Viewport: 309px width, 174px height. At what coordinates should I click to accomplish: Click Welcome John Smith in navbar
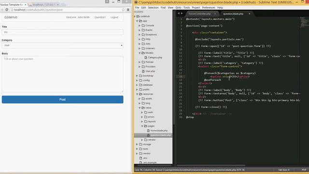[78, 17]
